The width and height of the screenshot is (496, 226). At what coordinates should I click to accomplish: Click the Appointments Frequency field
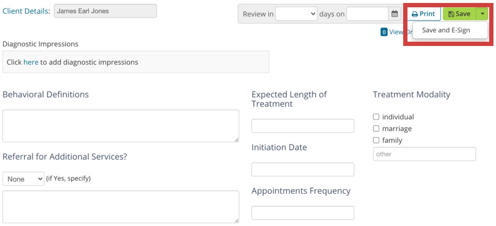303,213
